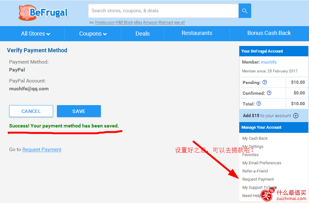Open the Deals navigation tab
The width and height of the screenshot is (309, 203).
point(142,34)
